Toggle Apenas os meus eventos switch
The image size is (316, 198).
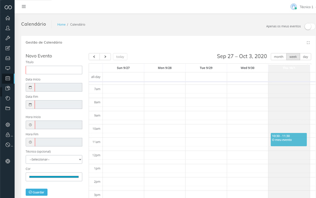[x=309, y=27]
